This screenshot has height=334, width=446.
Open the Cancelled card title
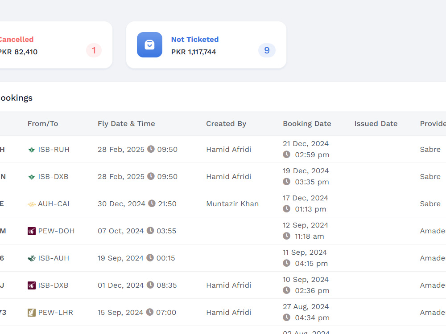pyautogui.click(x=17, y=40)
